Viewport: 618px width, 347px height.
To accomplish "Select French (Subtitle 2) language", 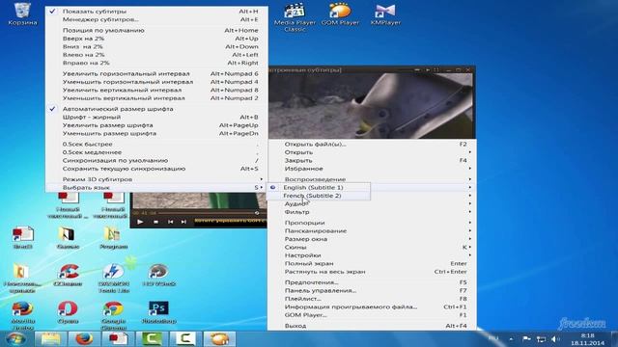I will pos(319,196).
